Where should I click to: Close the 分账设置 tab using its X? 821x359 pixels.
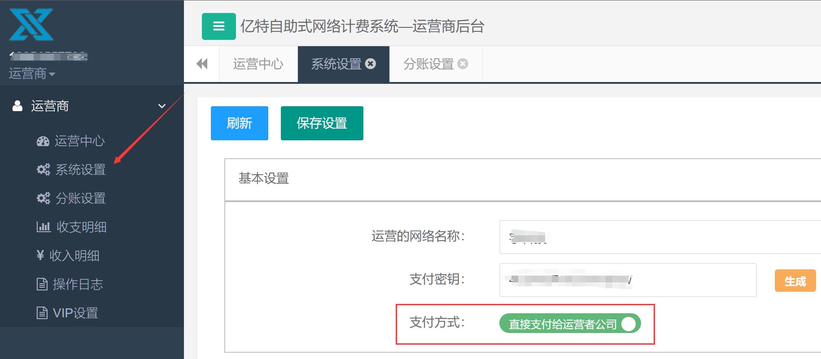[463, 64]
